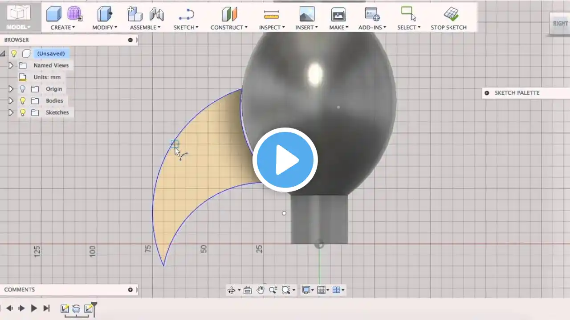Image resolution: width=570 pixels, height=320 pixels.
Task: Select the Create Form purple sphere icon
Action: (74, 14)
